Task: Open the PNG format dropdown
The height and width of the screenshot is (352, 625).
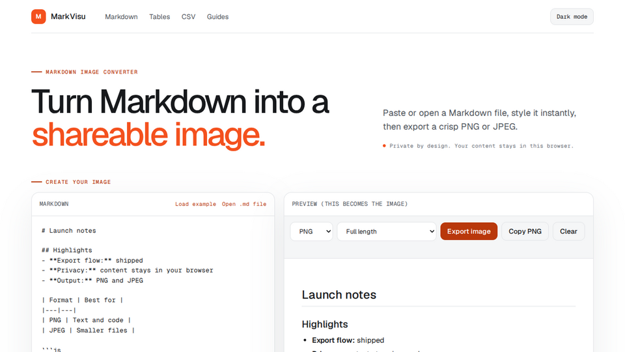Action: tap(311, 231)
